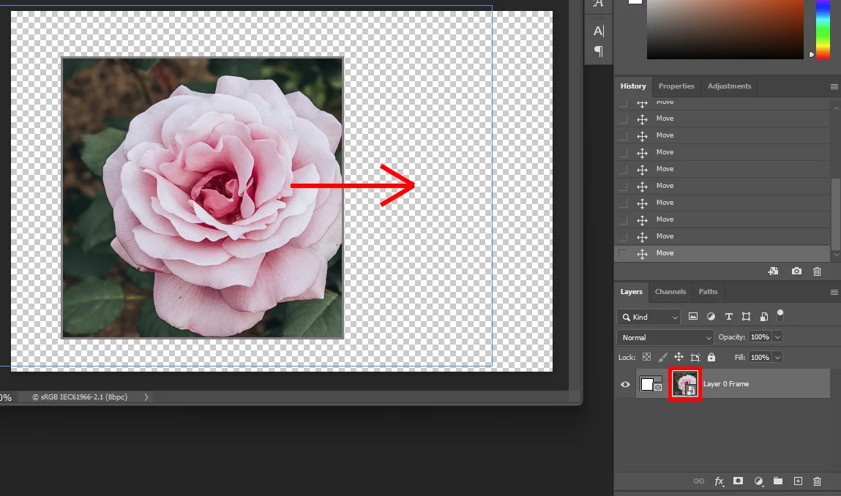
Task: Create new fill or adjustment layer
Action: (758, 481)
